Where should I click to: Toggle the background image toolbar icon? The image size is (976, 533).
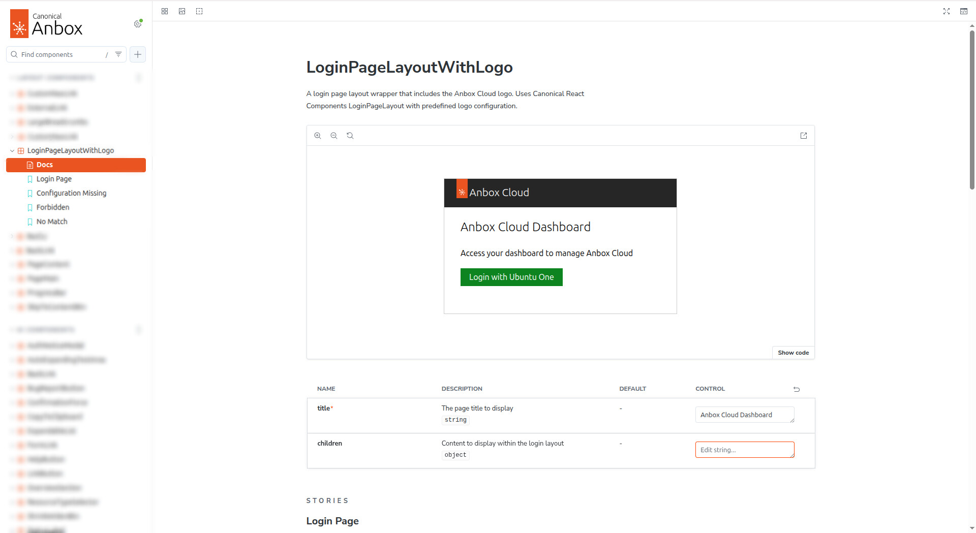pos(182,11)
